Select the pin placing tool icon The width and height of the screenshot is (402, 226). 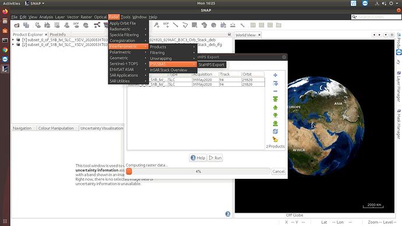click(x=157, y=25)
